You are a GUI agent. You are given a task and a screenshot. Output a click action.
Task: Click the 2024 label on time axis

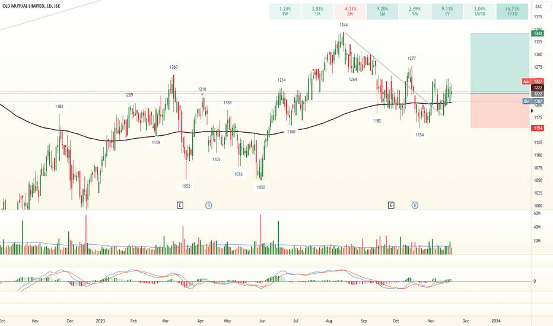pyautogui.click(x=496, y=321)
